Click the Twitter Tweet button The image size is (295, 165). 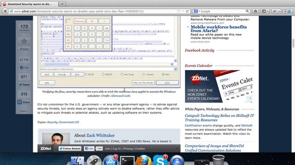pos(24,84)
